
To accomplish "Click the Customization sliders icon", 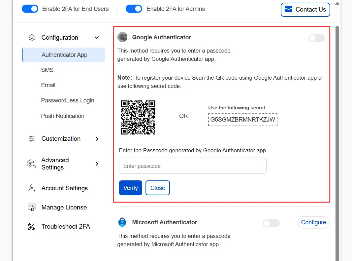I will (32, 139).
